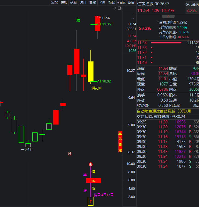Activate the 画线 drawing tool
199x207 pixels.
point(93,2)
